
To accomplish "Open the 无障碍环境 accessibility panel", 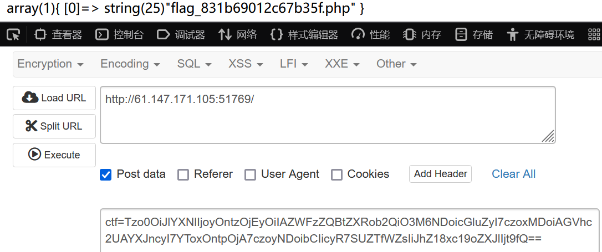I will click(540, 35).
